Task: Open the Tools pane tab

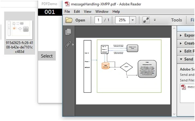Action: [x=177, y=20]
